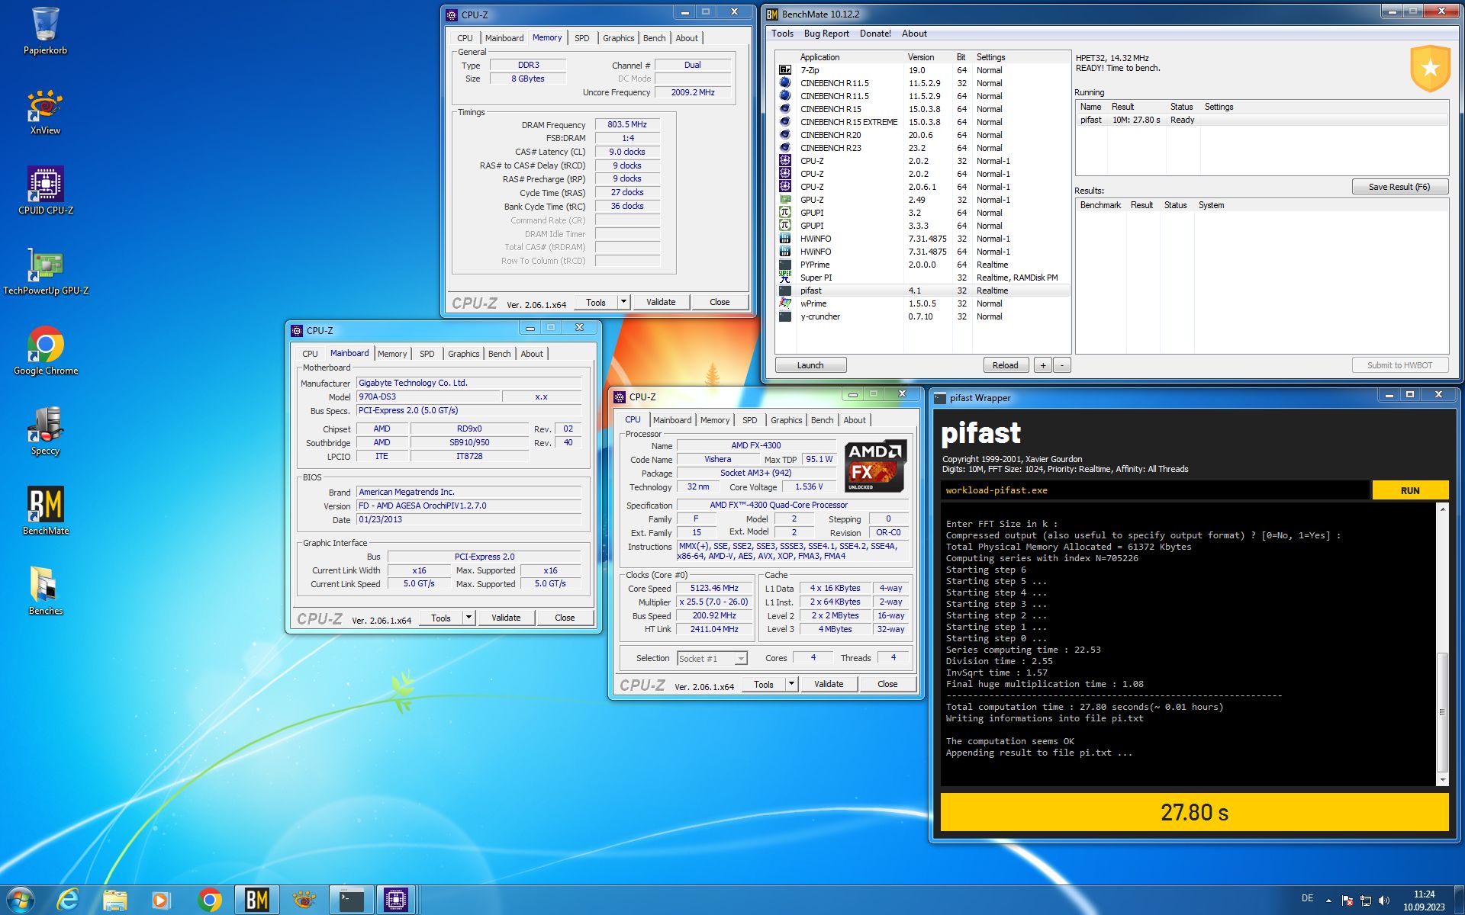Switch to Bench tab in AMD FX-4300 CPU-Z window
The width and height of the screenshot is (1465, 915).
click(822, 420)
